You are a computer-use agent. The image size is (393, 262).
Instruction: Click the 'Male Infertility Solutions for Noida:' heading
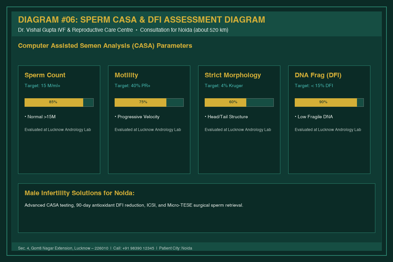pyautogui.click(x=80, y=193)
